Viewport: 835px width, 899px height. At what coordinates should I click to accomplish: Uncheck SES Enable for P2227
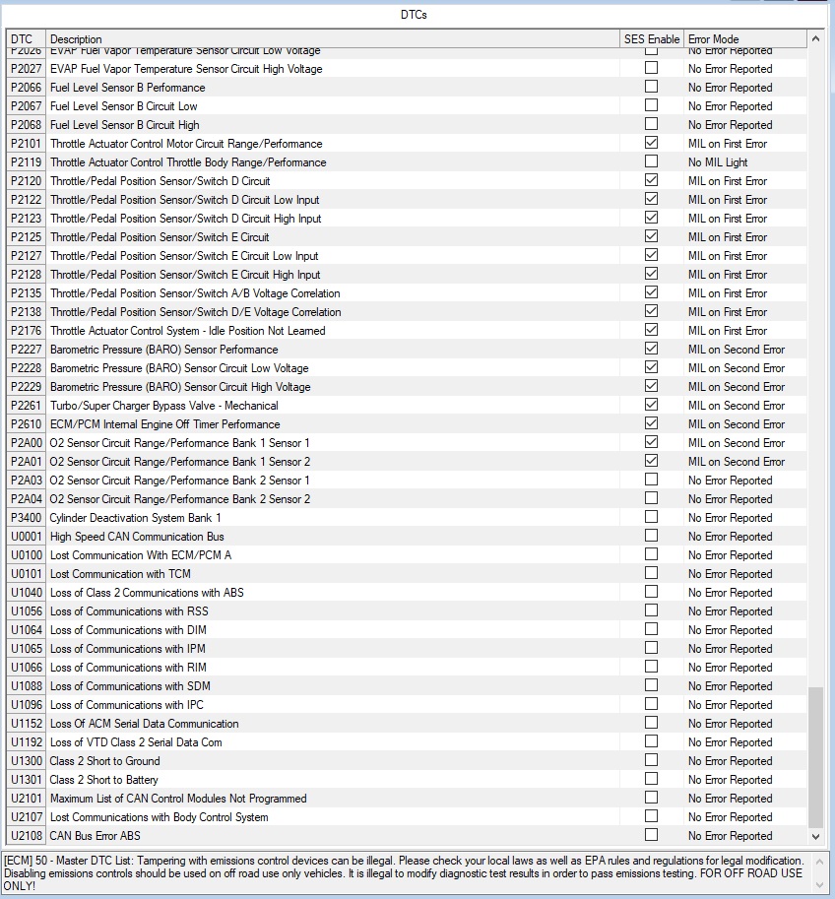(x=651, y=349)
